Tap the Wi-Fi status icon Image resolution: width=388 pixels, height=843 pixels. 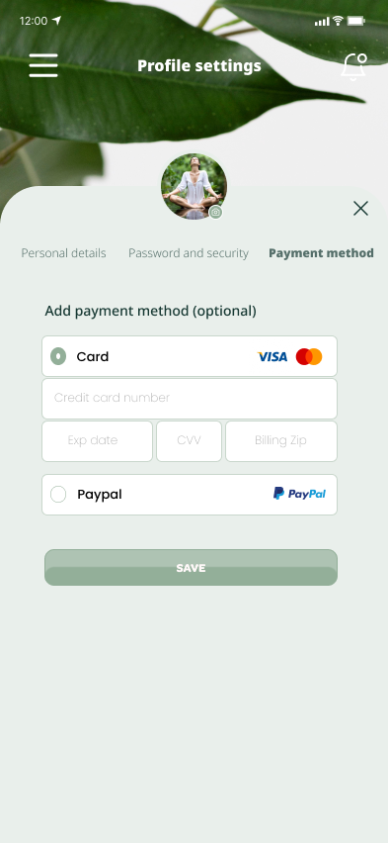[338, 21]
